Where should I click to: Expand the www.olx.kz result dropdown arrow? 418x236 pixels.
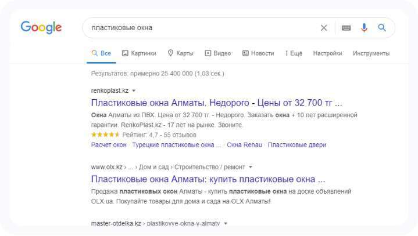coord(251,167)
